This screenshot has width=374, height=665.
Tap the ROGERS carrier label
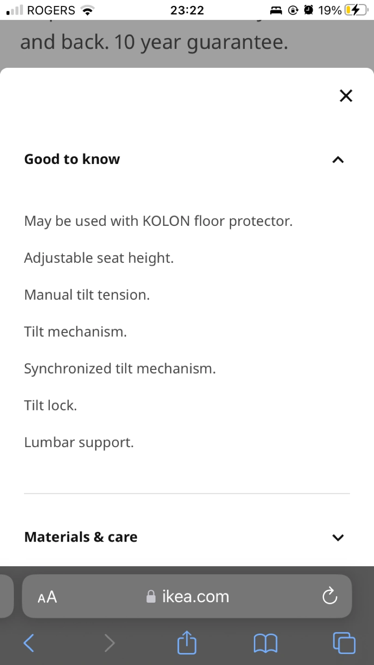click(51, 10)
